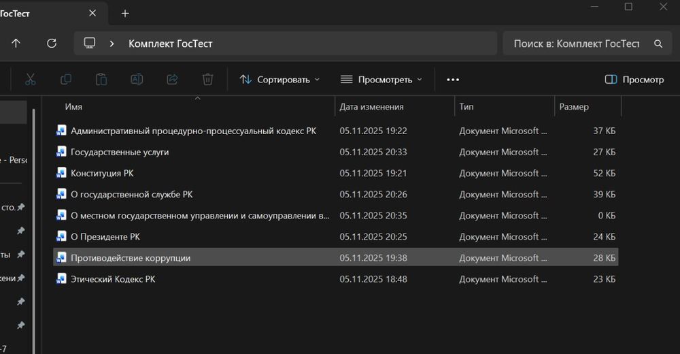The image size is (680, 354).
Task: Click the search field for Комплект ГосТест
Action: pyautogui.click(x=576, y=43)
